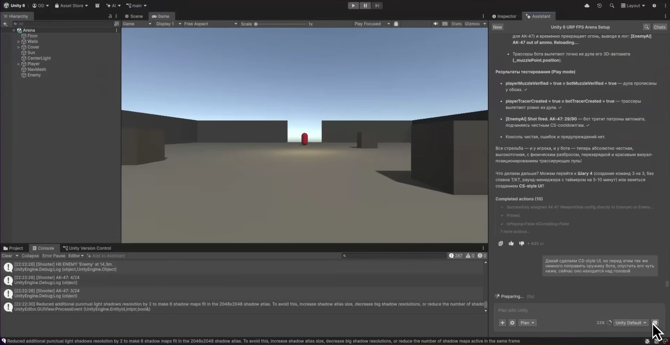
Task: Select the CenterLight object in the Hierarchy
Action: (x=39, y=58)
